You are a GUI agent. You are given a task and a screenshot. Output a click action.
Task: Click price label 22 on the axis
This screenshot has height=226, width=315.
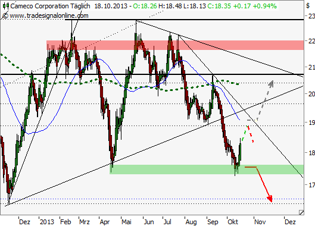coord(311,41)
